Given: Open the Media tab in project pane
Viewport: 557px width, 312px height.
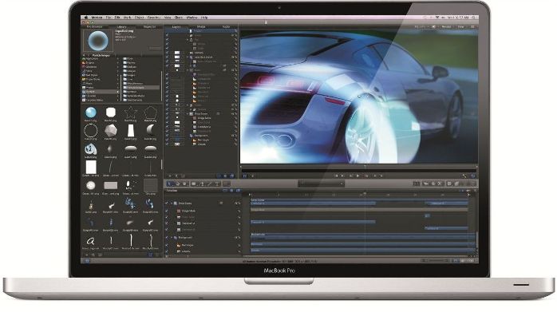Looking at the screenshot, I should tap(201, 26).
